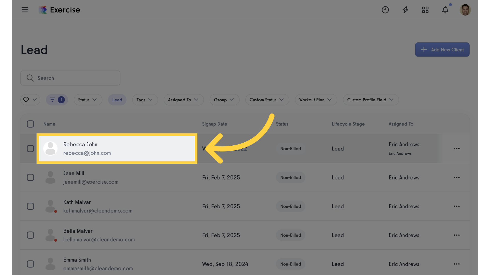The height and width of the screenshot is (275, 490).
Task: Toggle checkbox for Rebecca John row
Action: click(x=30, y=149)
